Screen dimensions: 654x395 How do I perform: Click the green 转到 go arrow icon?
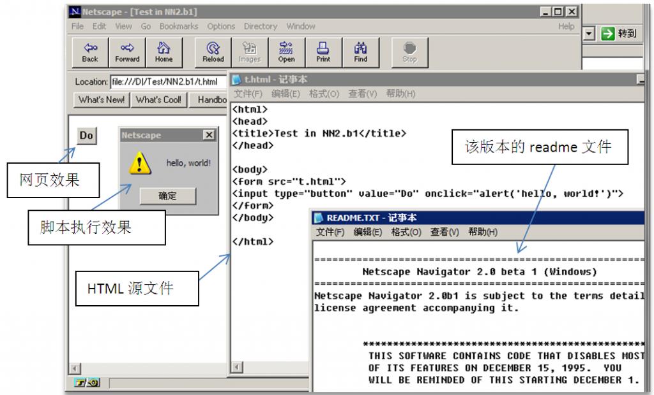tap(608, 33)
